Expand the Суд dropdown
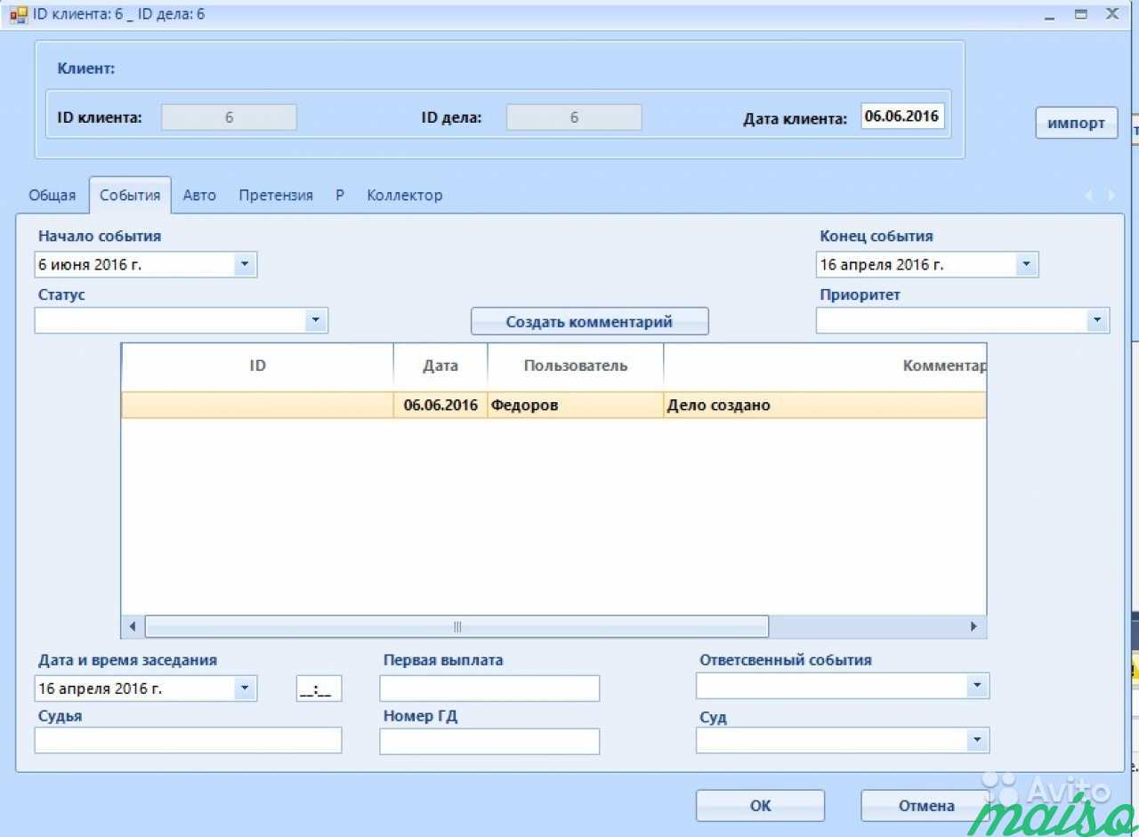The height and width of the screenshot is (837, 1139). [977, 740]
